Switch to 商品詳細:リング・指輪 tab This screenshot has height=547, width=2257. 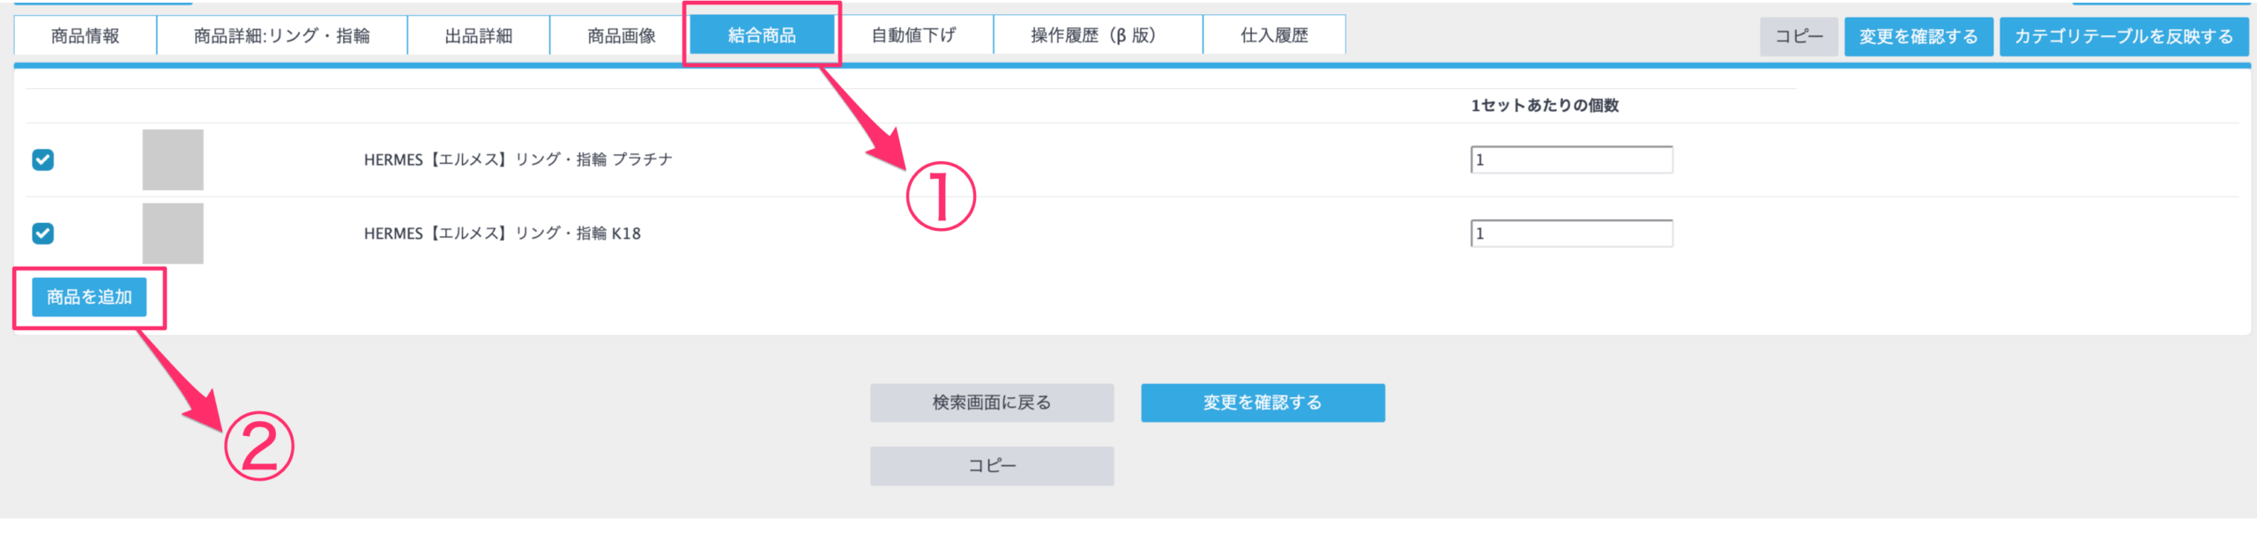[x=282, y=35]
